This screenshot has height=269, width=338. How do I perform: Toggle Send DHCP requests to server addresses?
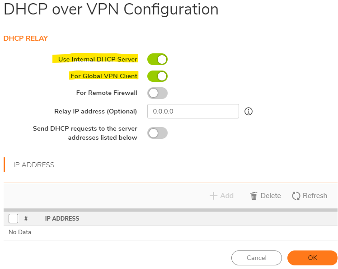click(157, 133)
